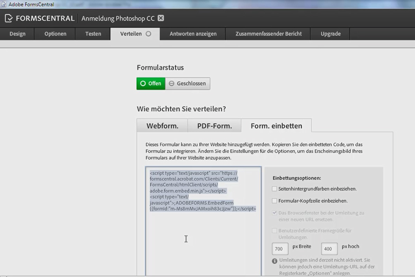Click inside the embed code text area
The height and width of the screenshot is (277, 415).
pyautogui.click(x=203, y=222)
